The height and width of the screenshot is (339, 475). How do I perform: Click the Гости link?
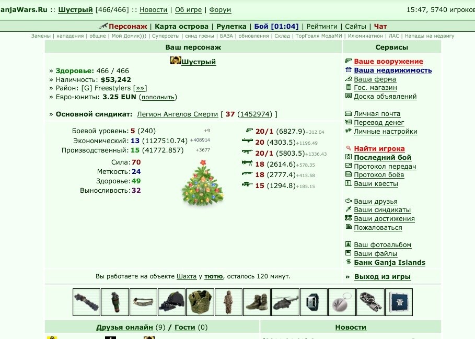point(185,327)
